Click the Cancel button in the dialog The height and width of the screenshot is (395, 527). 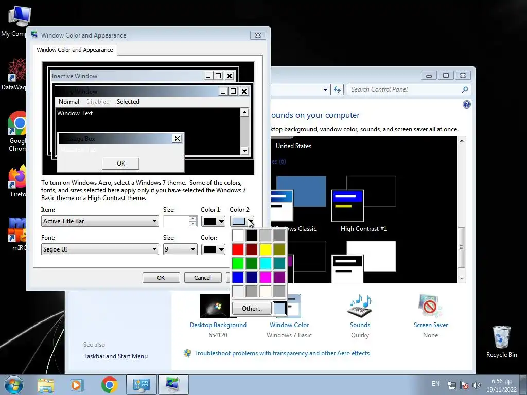point(202,277)
